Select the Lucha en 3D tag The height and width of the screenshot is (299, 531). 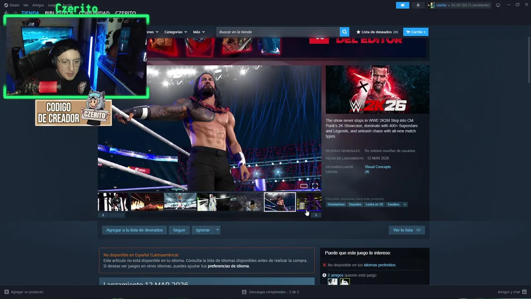click(x=374, y=204)
